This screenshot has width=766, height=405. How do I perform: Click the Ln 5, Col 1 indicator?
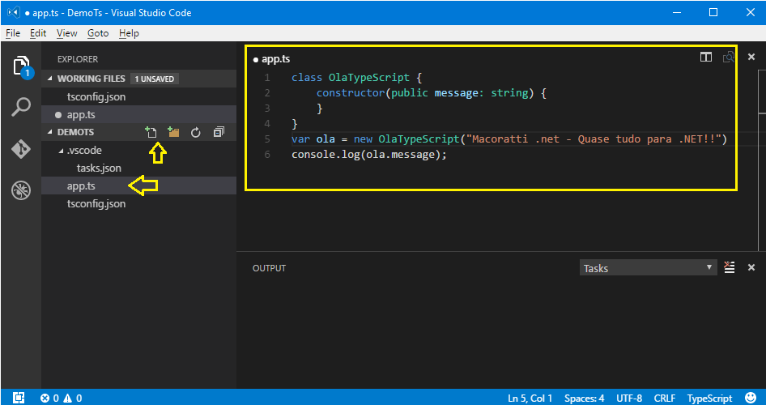pyautogui.click(x=530, y=399)
